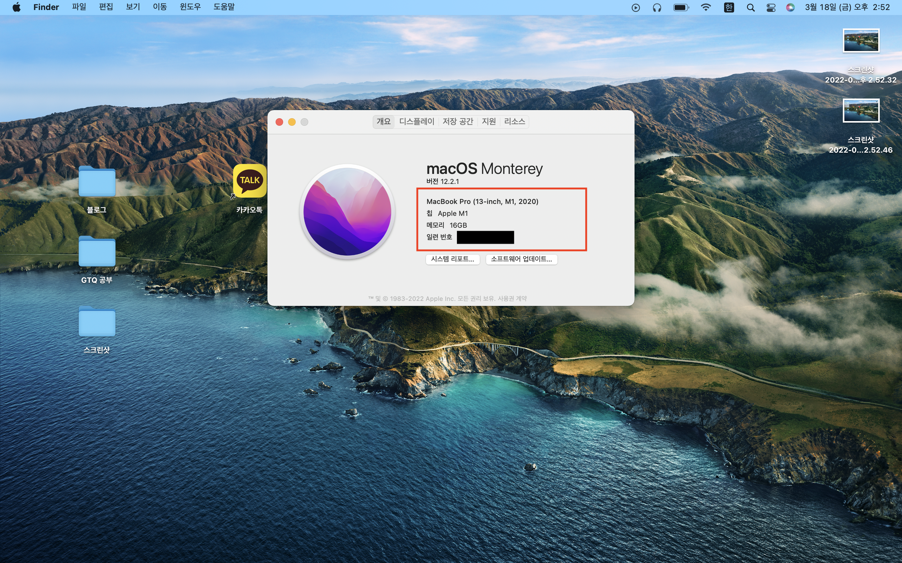The width and height of the screenshot is (902, 563).
Task: Select the 2.52.32 screenshot thumbnail
Action: pyautogui.click(x=861, y=41)
